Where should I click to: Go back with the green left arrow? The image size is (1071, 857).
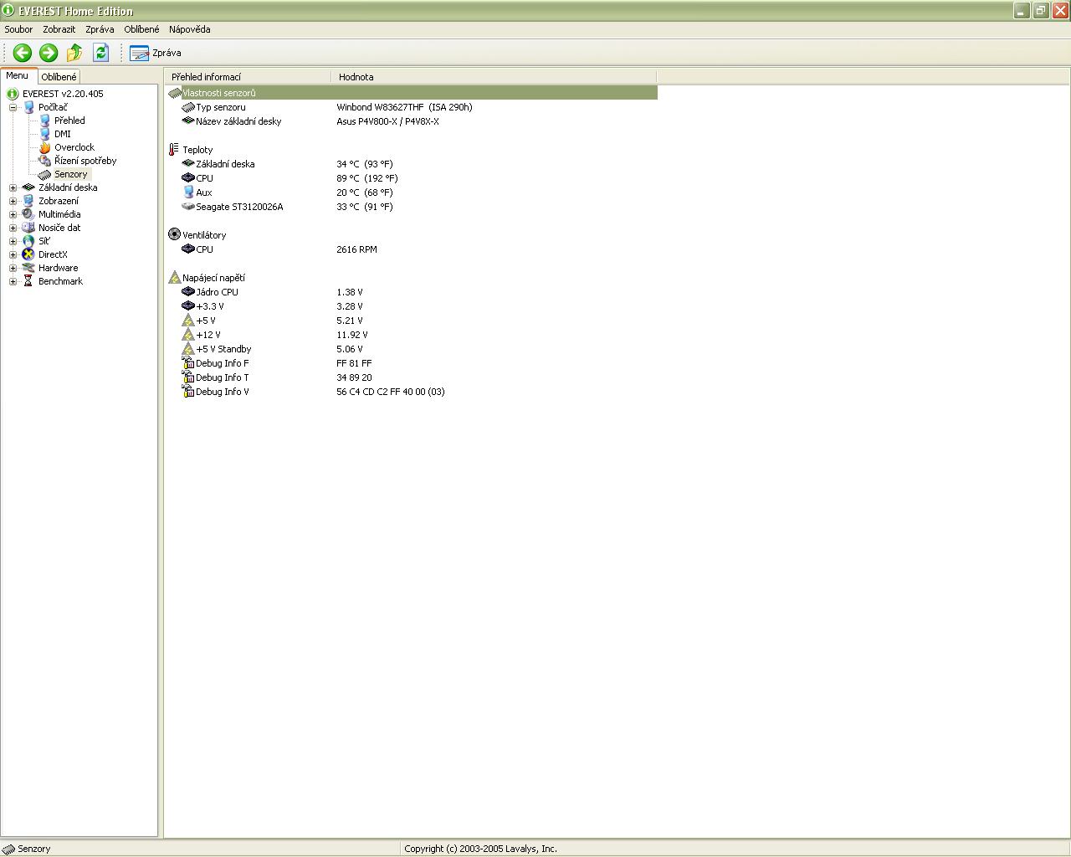[23, 53]
